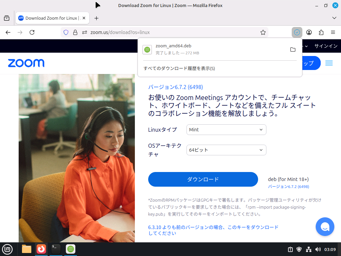
Task: Click the ダウンロード button
Action: 203,179
